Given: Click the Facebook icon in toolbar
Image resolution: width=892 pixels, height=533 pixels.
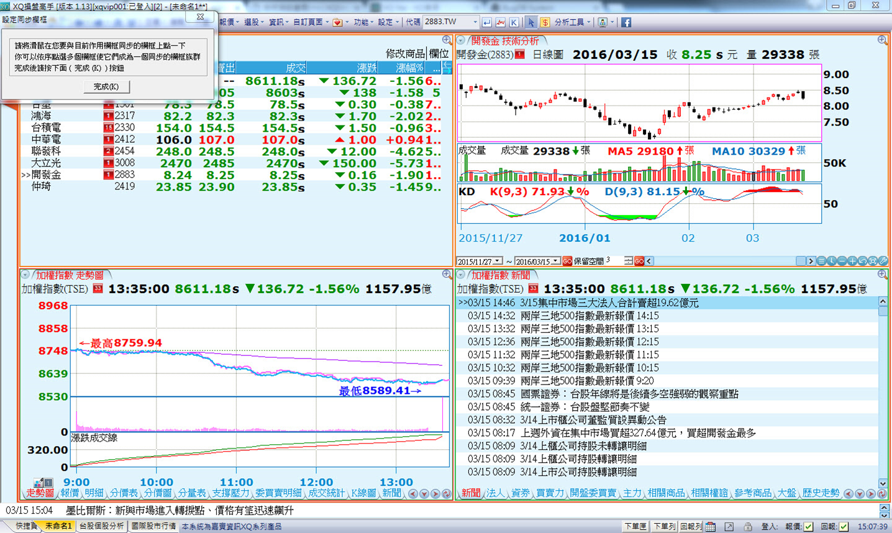Looking at the screenshot, I should 626,22.
